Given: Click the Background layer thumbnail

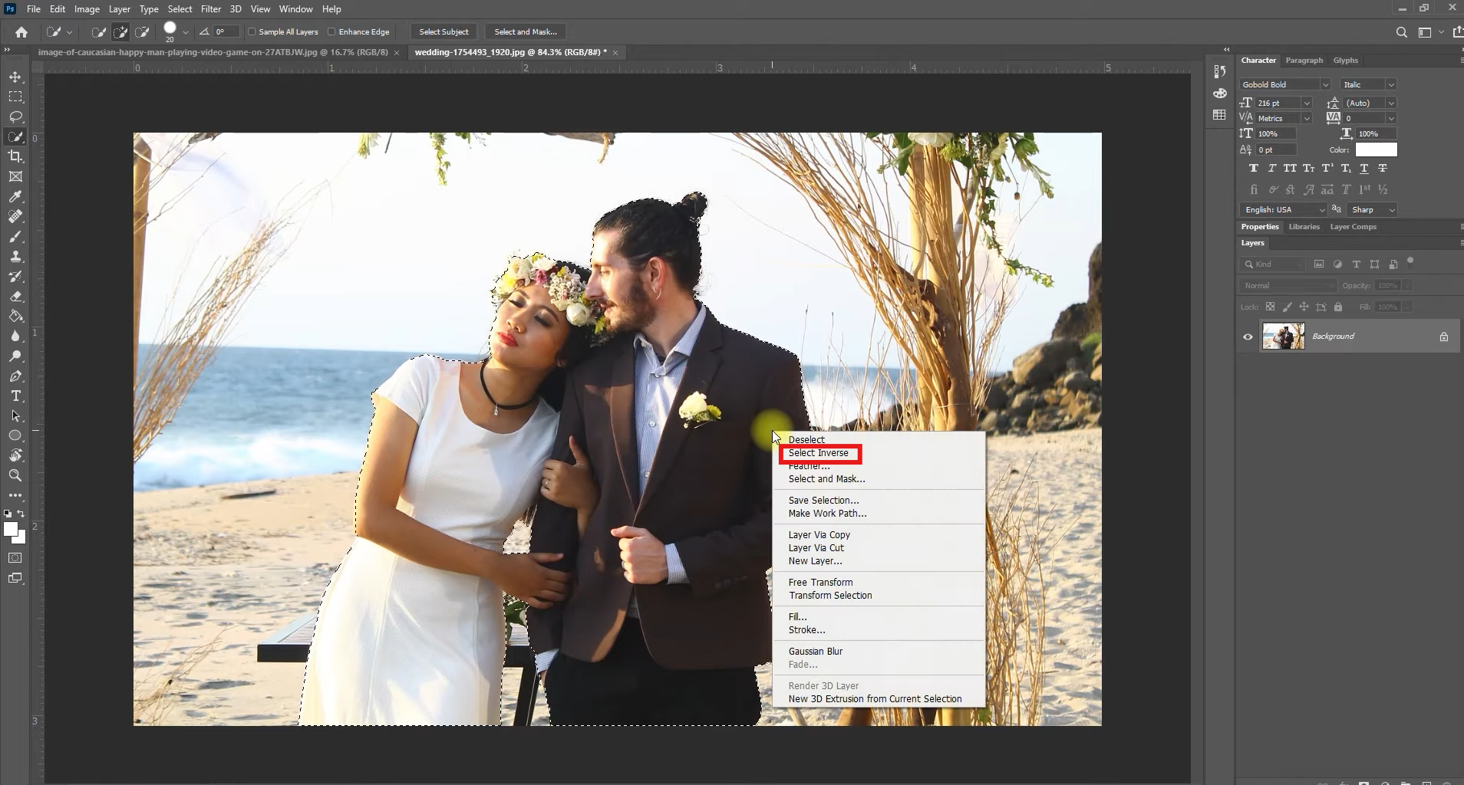Looking at the screenshot, I should click(1283, 337).
